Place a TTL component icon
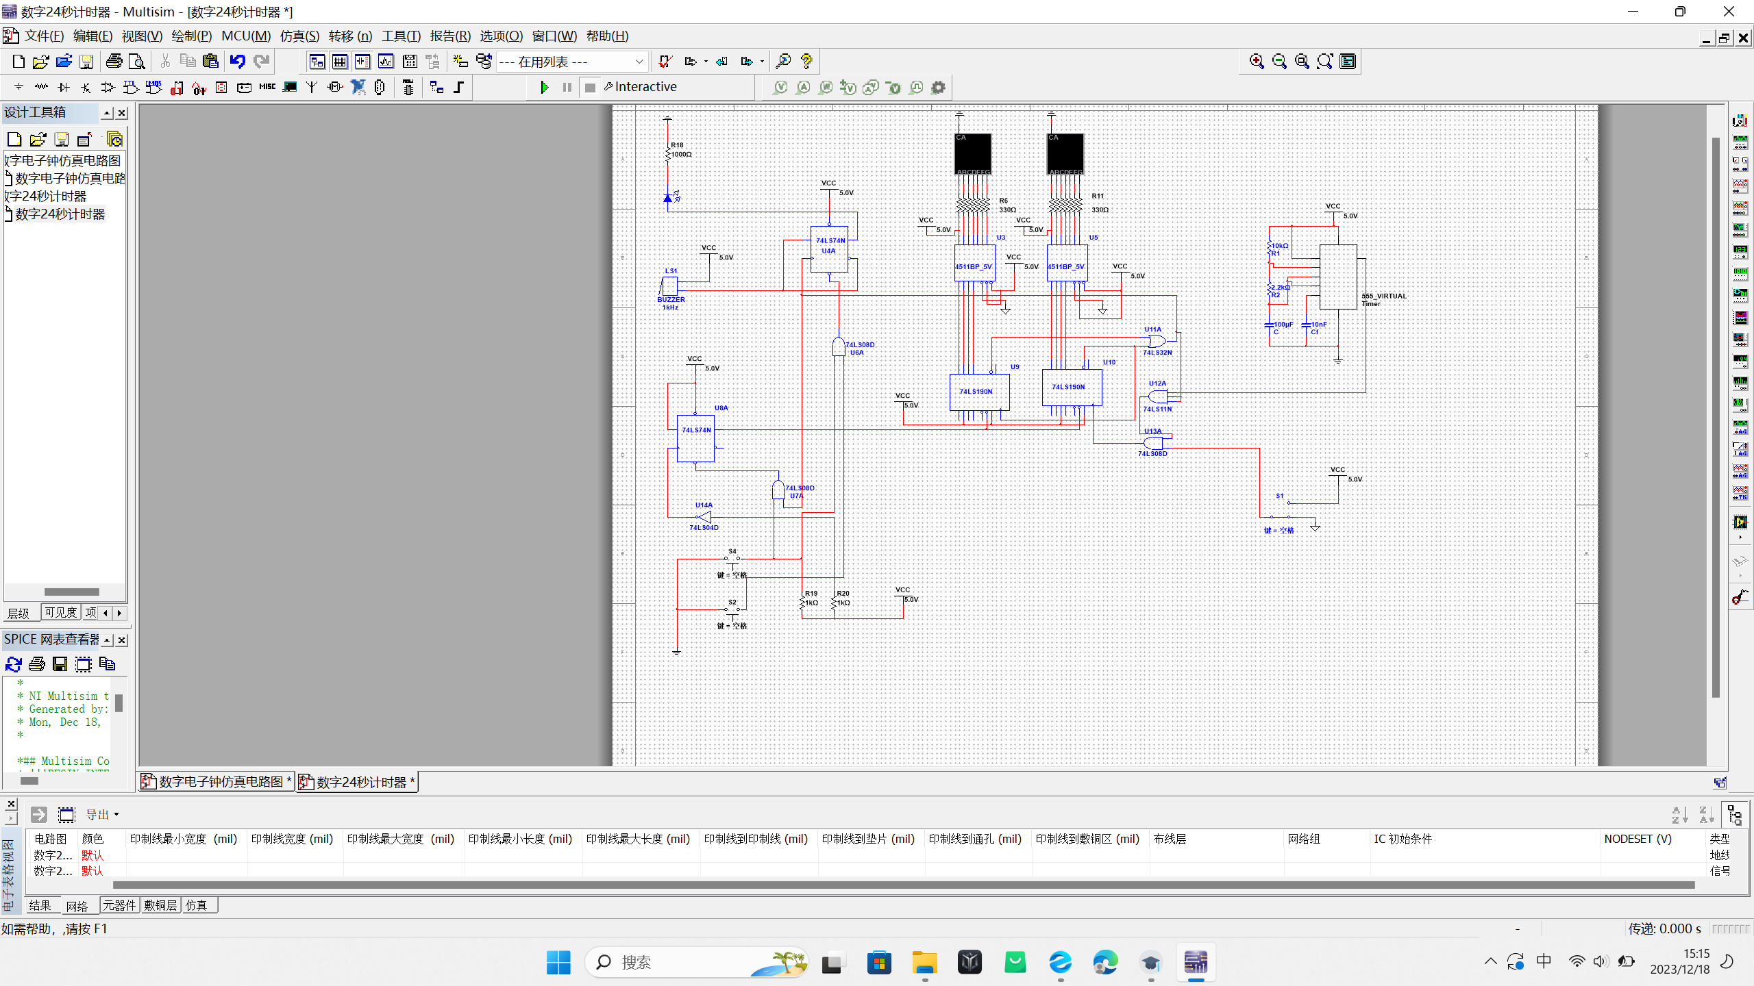 (131, 87)
